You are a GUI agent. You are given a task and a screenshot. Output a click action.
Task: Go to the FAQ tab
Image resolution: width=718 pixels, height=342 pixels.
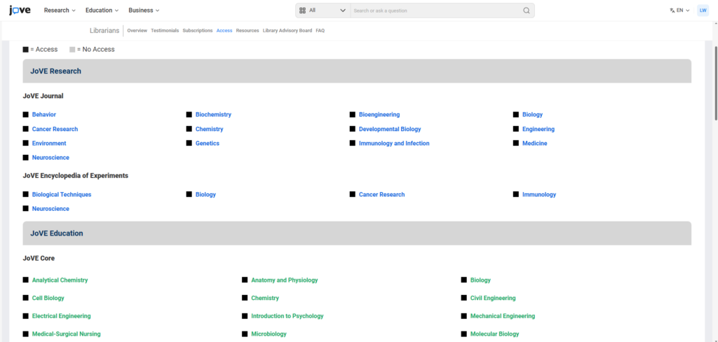coord(320,31)
